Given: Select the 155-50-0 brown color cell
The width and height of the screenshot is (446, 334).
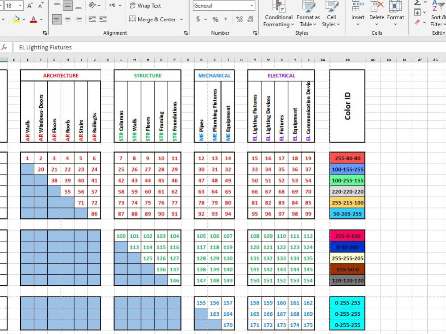Looking at the screenshot, I should 347,269.
